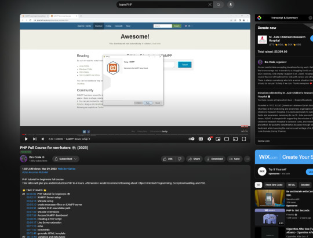313x238 pixels.
Task: Click the #php hashtag
Action: pyautogui.click(x=25, y=172)
